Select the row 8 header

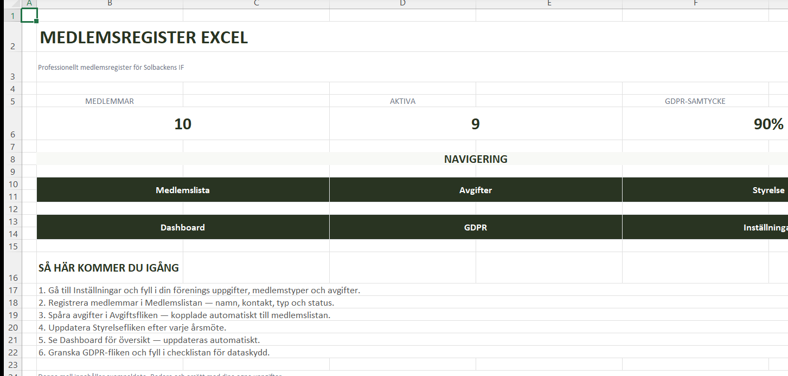[12, 159]
